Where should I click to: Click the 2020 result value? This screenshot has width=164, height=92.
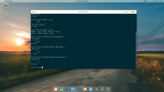[38, 42]
